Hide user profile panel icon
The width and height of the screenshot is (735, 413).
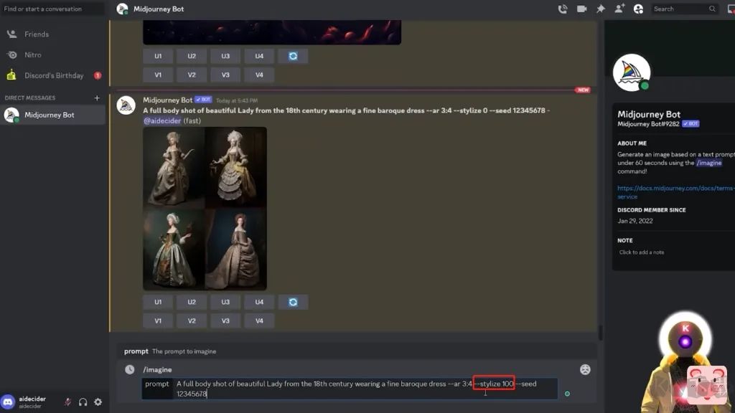[638, 9]
